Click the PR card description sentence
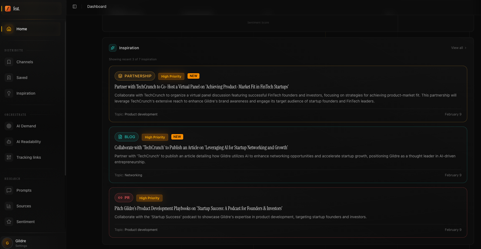 tap(241, 217)
